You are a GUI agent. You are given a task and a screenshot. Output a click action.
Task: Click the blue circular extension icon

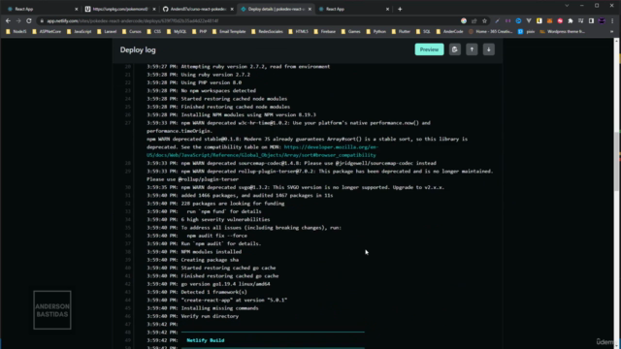pos(518,20)
